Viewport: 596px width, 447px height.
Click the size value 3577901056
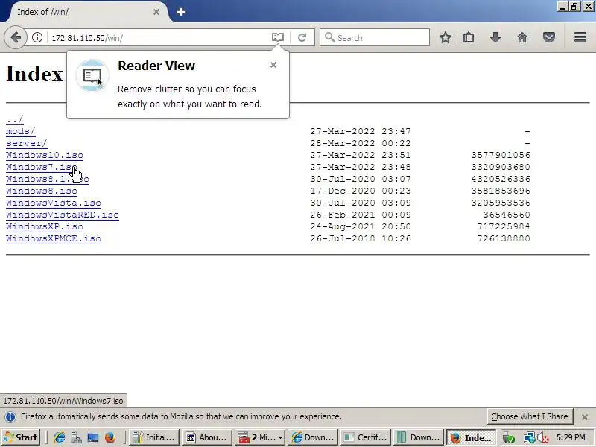tap(501, 155)
